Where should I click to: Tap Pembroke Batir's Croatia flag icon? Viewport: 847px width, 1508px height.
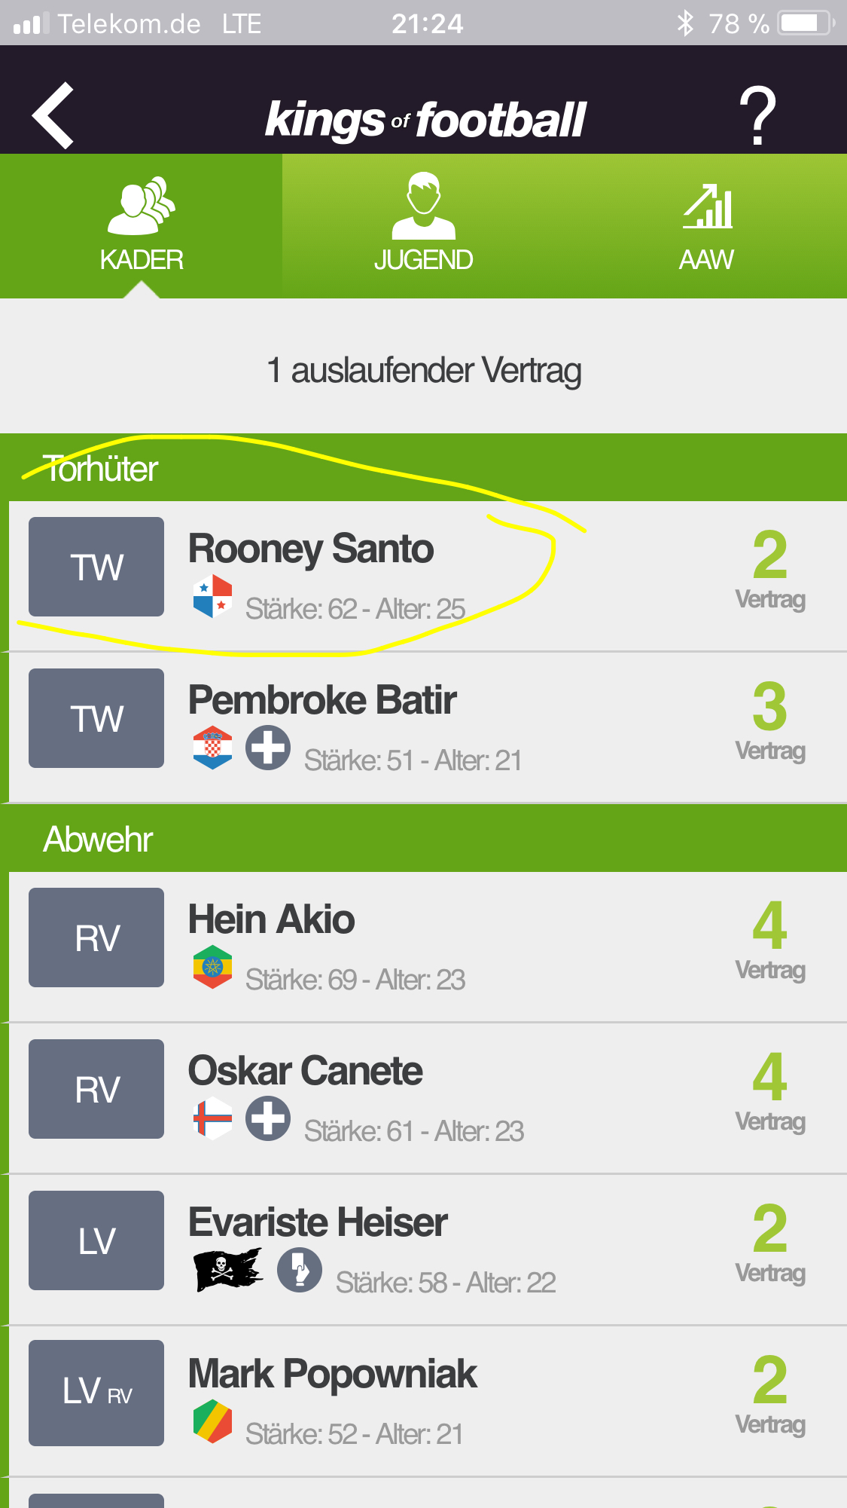point(213,748)
